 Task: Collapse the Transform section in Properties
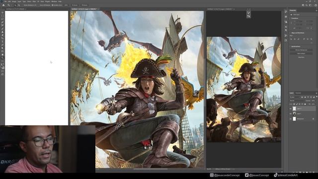point(290,18)
